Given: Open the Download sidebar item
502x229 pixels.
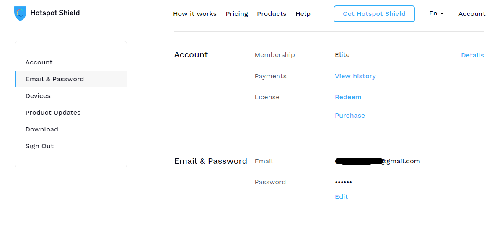Looking at the screenshot, I should 71,129.
